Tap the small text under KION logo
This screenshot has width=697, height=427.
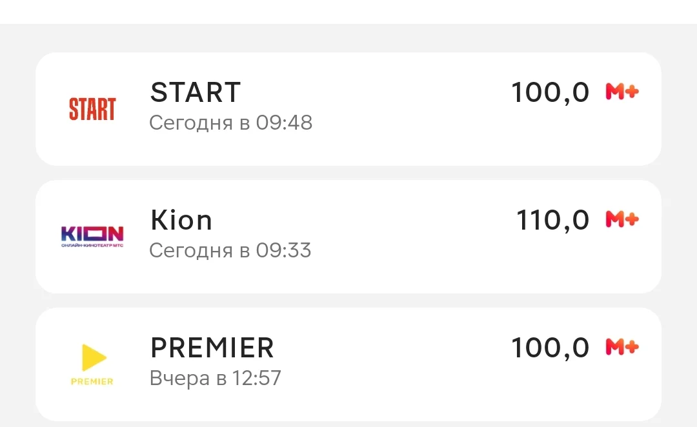click(92, 245)
